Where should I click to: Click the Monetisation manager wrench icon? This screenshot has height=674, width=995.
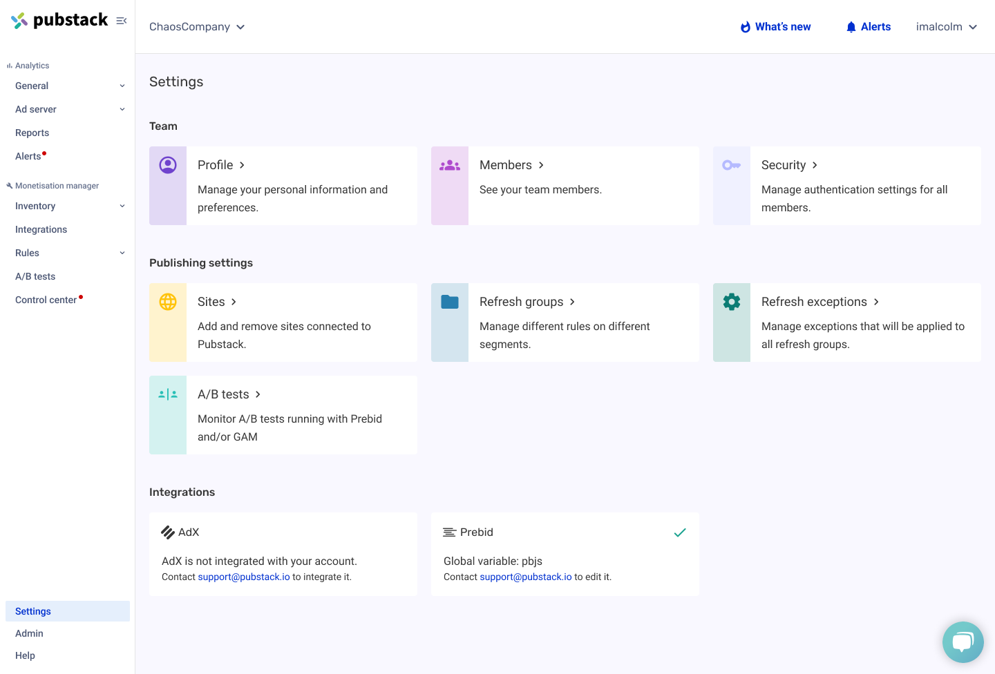point(10,186)
